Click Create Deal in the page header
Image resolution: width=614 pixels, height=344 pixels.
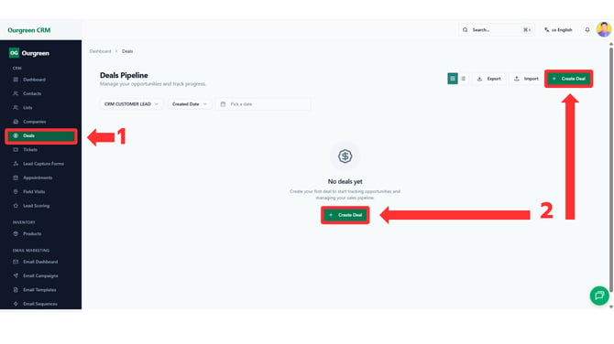pyautogui.click(x=568, y=79)
